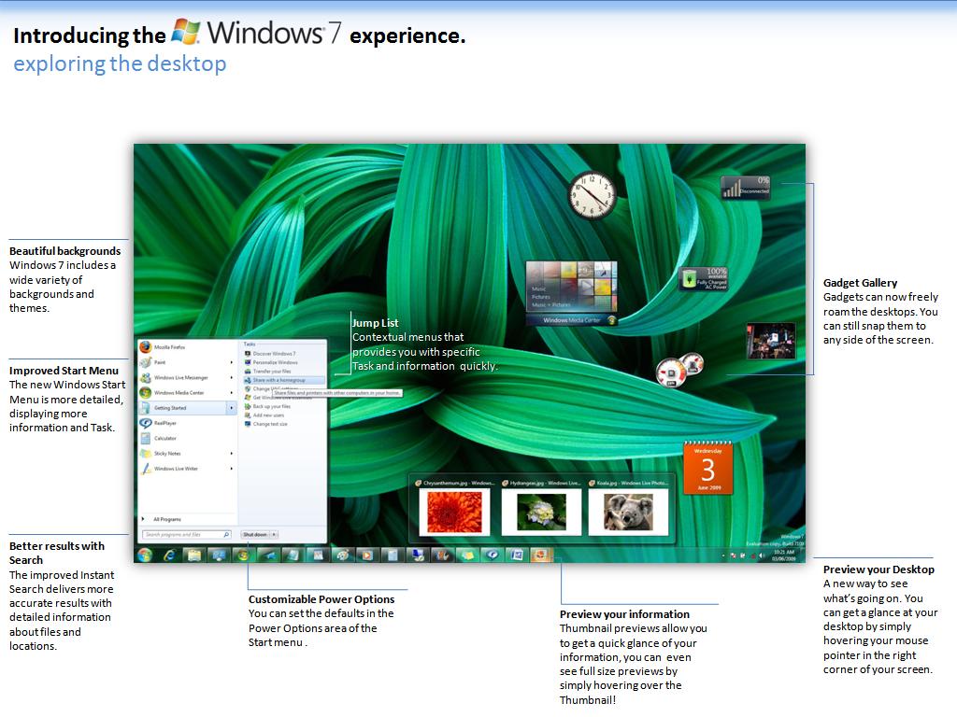Open Shut down options arrow
The width and height of the screenshot is (957, 717).
click(x=275, y=534)
